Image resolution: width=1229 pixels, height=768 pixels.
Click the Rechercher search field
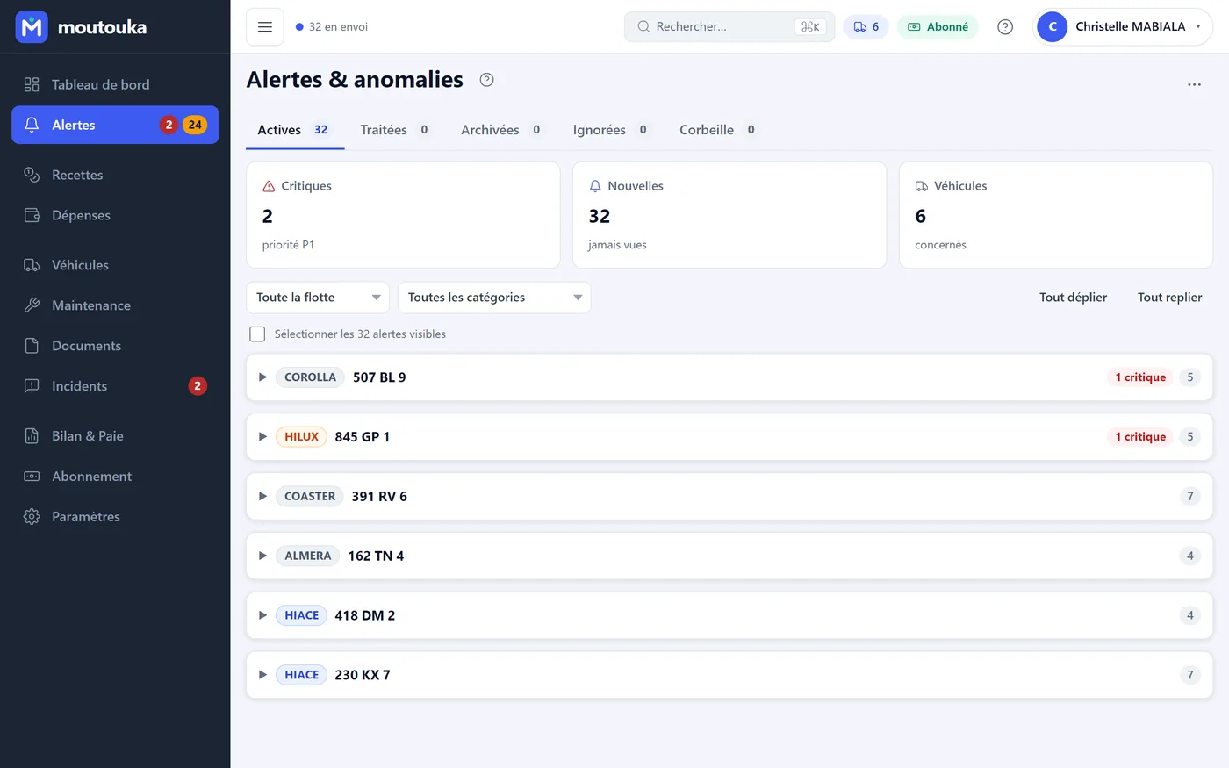[729, 27]
